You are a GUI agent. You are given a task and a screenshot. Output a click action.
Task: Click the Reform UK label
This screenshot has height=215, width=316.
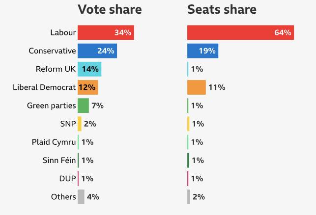[56, 69]
